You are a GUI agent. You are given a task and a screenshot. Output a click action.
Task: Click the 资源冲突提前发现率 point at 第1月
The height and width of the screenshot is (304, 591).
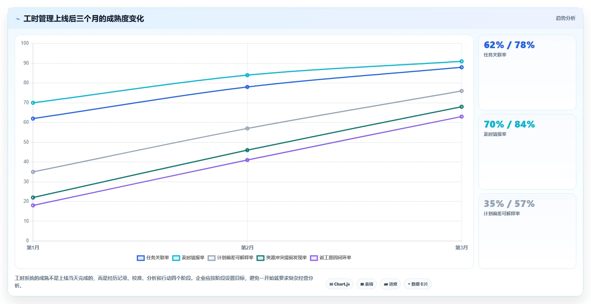pyautogui.click(x=33, y=198)
